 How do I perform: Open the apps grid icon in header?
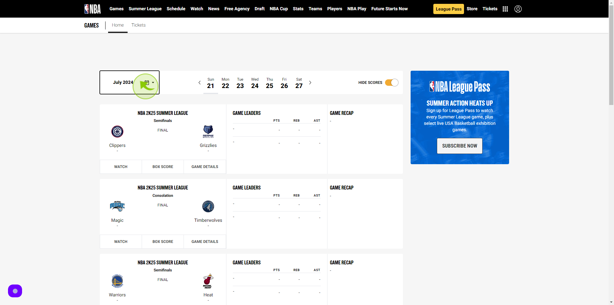tap(505, 9)
